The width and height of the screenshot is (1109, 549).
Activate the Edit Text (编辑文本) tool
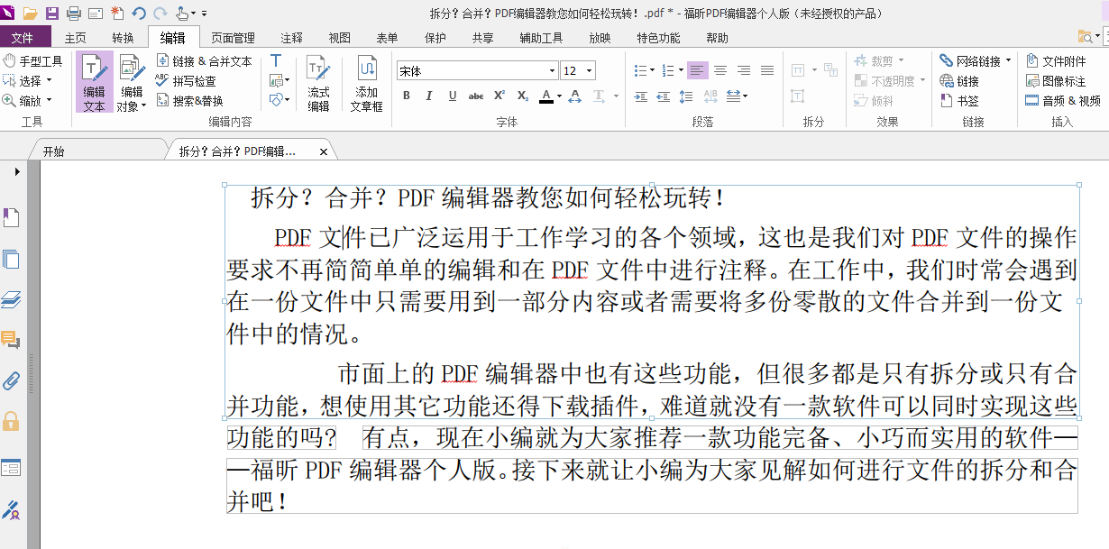tap(94, 81)
